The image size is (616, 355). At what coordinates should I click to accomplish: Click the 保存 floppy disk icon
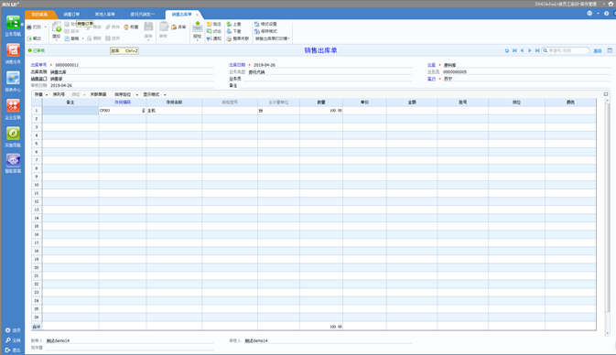(x=148, y=27)
